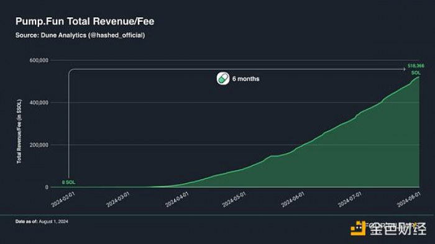Select the 2024-05-01 x-axis date label
435x244 pixels.
tap(234, 199)
